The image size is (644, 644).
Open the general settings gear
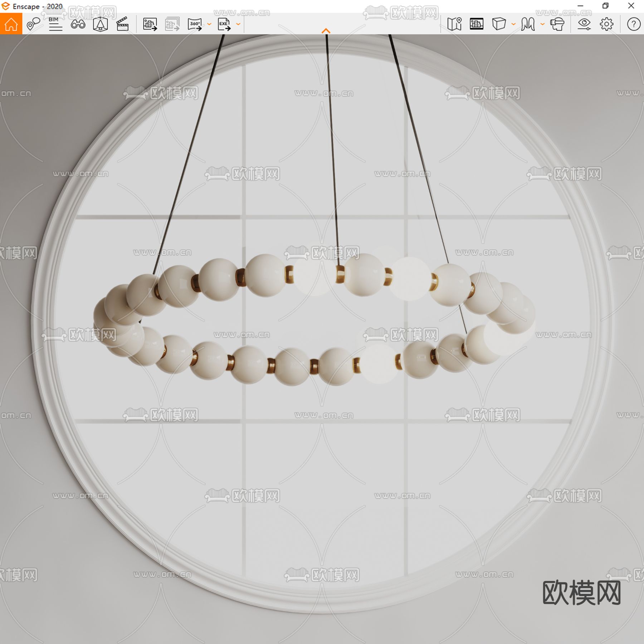(x=607, y=24)
